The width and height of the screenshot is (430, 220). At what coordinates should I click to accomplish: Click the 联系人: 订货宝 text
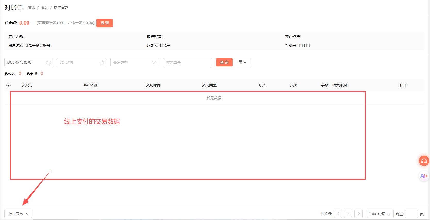159,46
